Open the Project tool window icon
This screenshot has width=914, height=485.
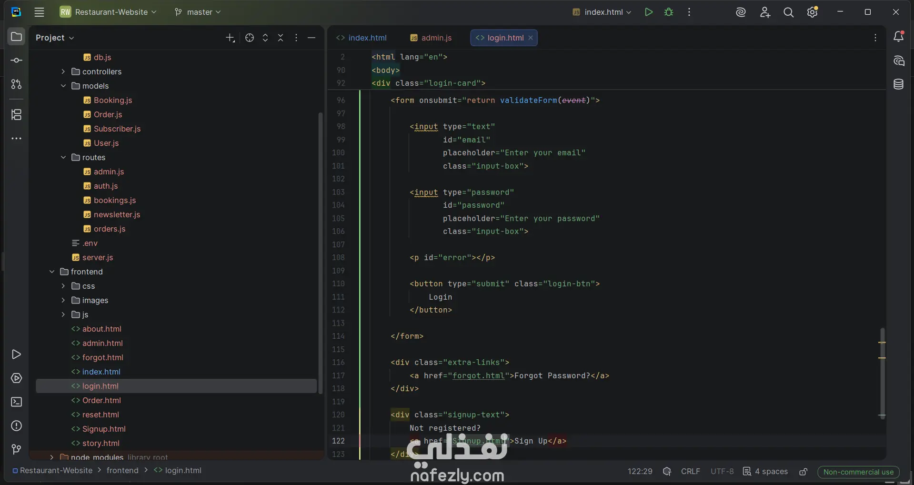(16, 37)
